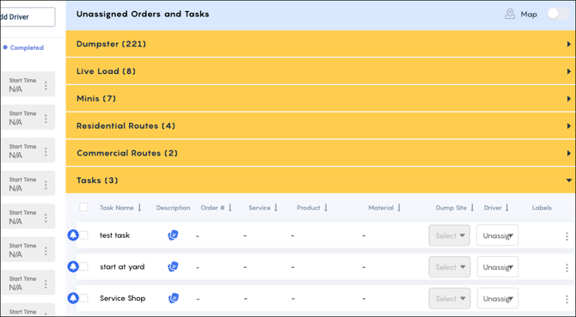
Task: Expand the Dumpster (221) section
Action: pyautogui.click(x=321, y=44)
